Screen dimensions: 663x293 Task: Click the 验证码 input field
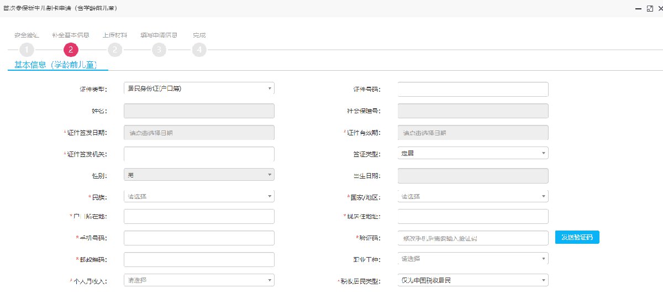pos(472,238)
